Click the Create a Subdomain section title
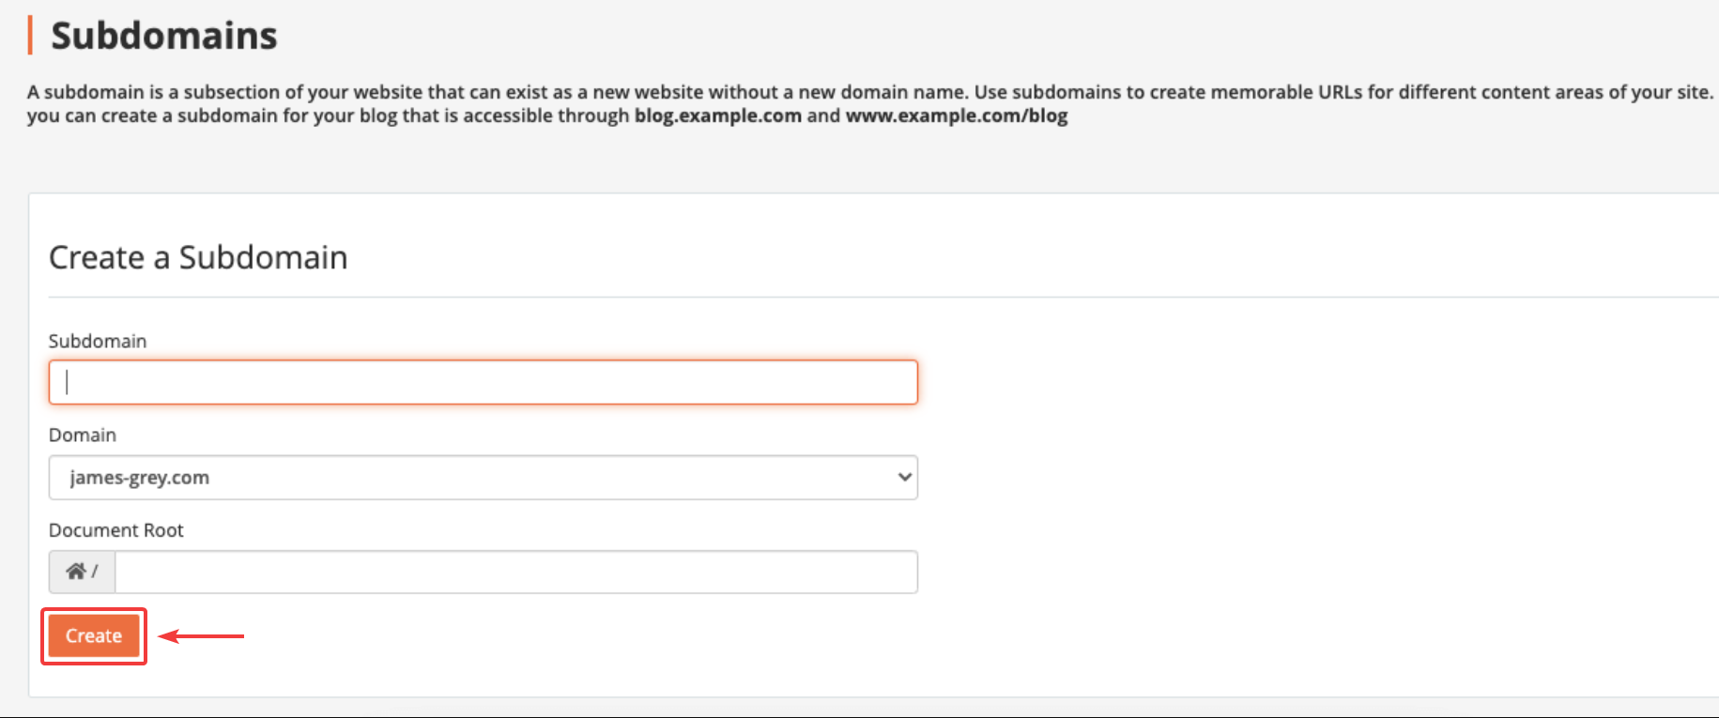The image size is (1719, 718). [198, 257]
